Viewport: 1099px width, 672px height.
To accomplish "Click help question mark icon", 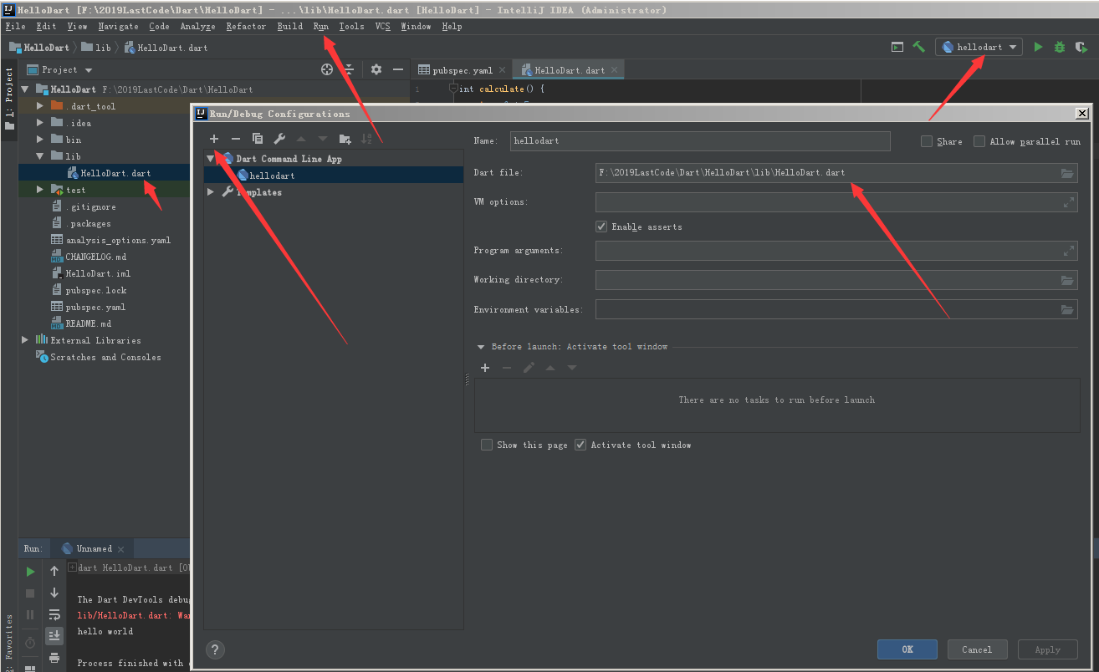I will pos(215,649).
